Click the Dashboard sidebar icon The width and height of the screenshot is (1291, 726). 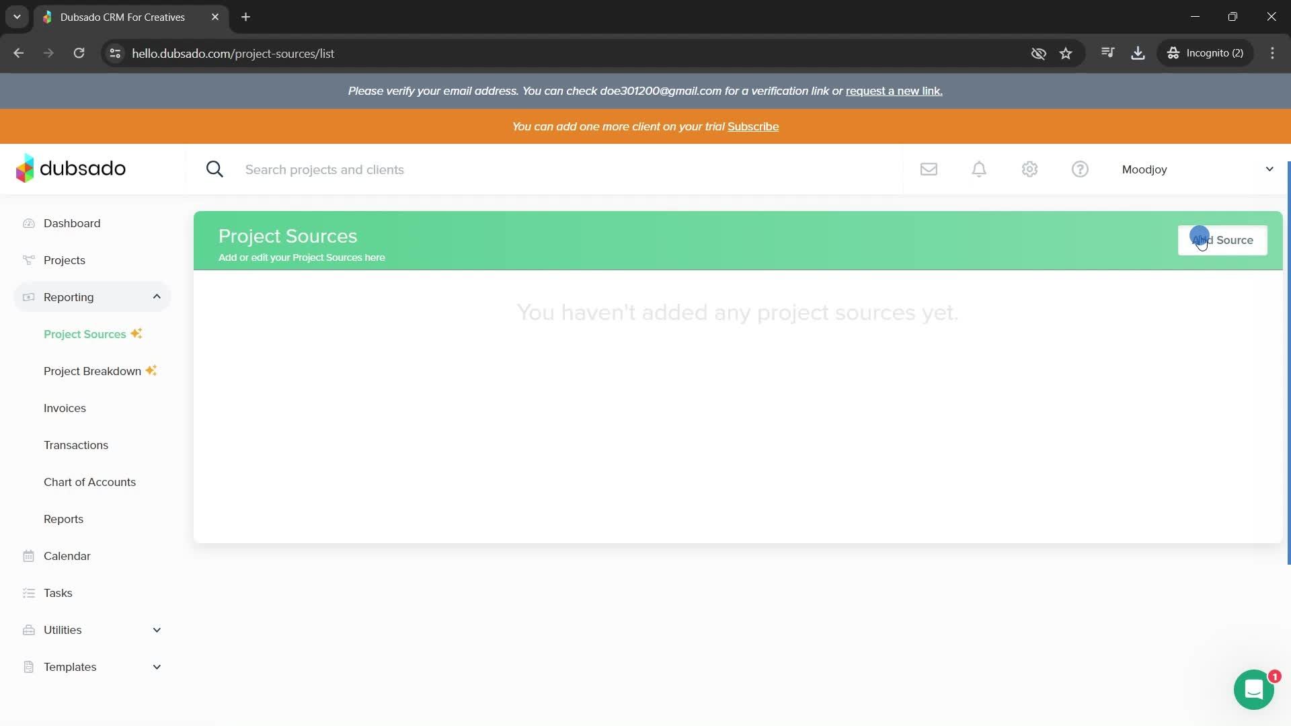(28, 223)
